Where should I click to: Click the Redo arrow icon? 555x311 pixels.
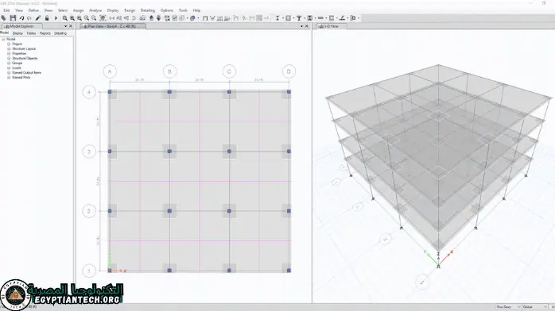coord(29,18)
